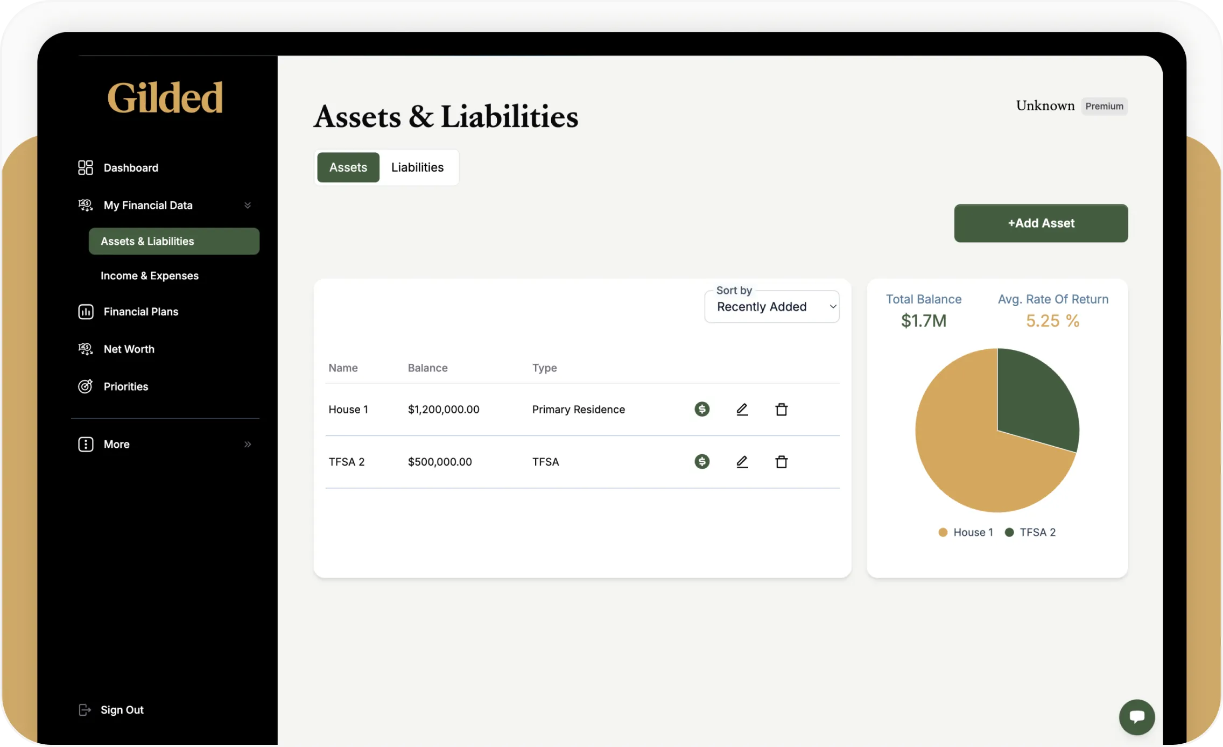Open the chat support bubble

click(x=1137, y=717)
